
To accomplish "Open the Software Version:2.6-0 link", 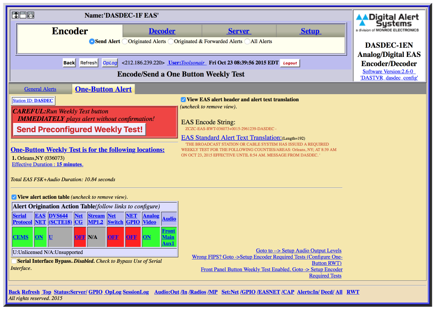I will (389, 72).
